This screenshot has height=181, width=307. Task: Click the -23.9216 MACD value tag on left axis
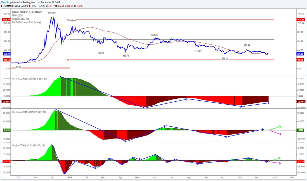click(6, 102)
